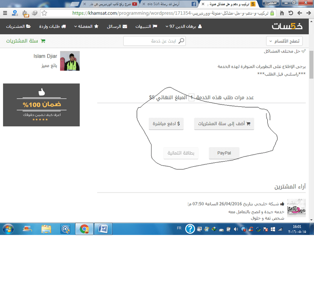
Task: Click the FR language indicator
Action: pos(179,228)
